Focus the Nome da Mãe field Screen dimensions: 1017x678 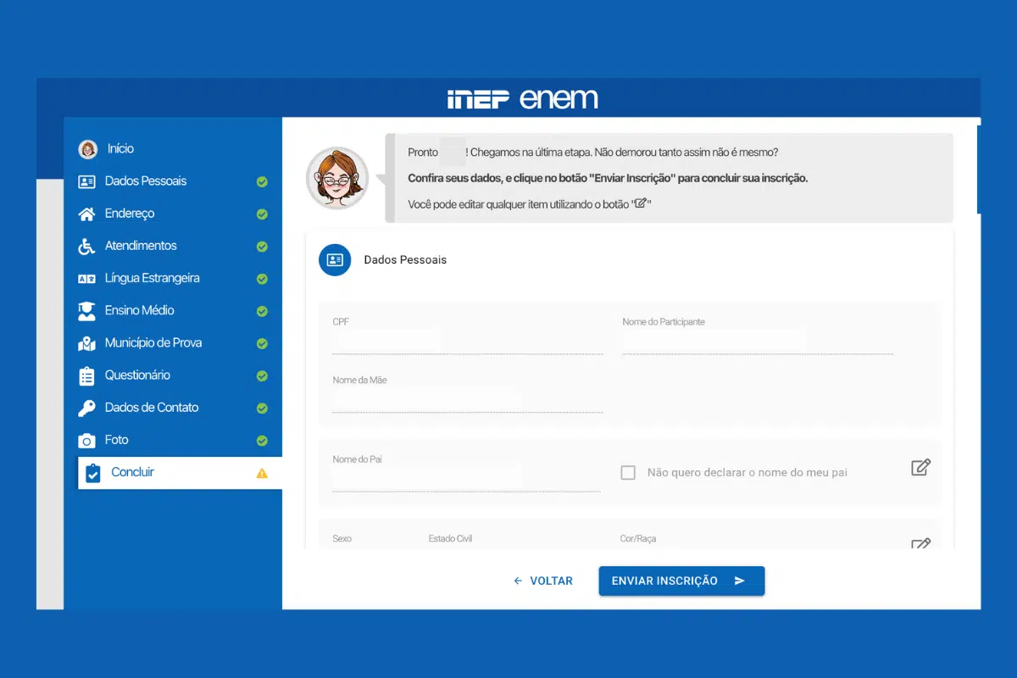[x=467, y=400]
